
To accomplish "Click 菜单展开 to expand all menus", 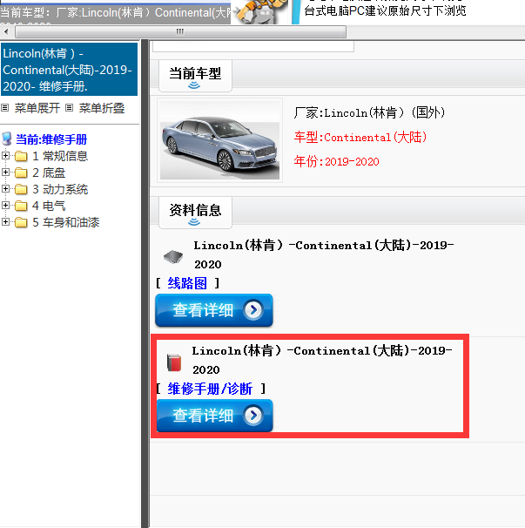I will tap(37, 108).
